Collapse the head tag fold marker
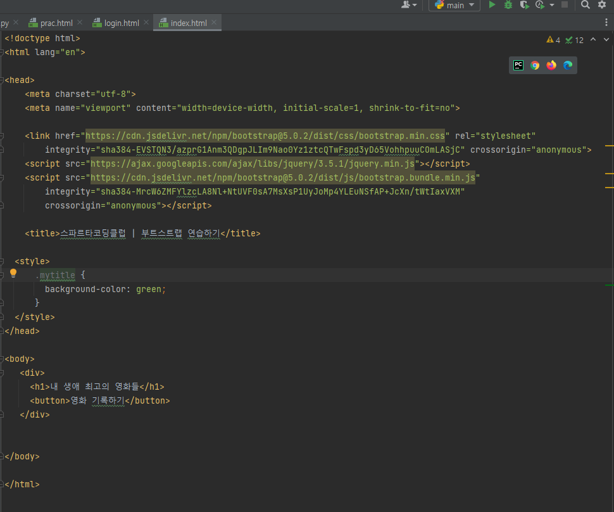The width and height of the screenshot is (614, 512). pyautogui.click(x=2, y=80)
